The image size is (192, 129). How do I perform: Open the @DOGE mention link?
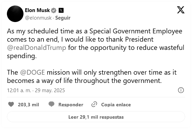coord(32,72)
